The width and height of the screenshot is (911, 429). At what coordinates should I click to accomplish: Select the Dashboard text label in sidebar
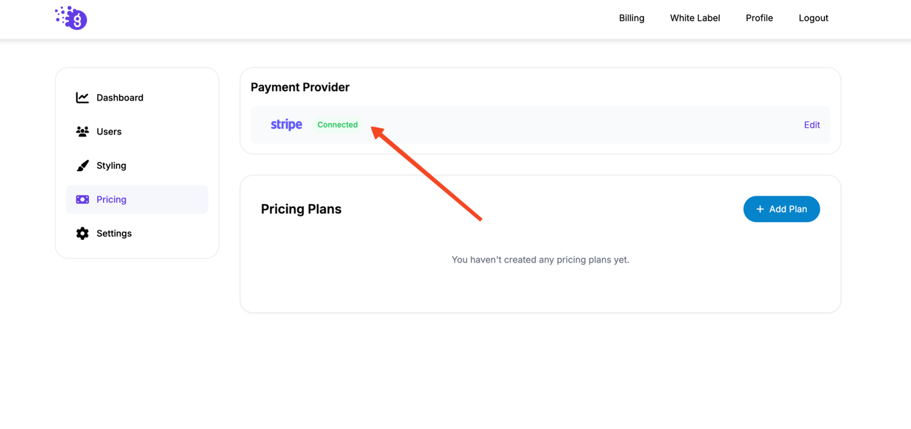[120, 97]
